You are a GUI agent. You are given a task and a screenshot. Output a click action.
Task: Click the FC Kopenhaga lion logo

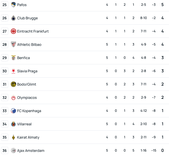[13, 111]
